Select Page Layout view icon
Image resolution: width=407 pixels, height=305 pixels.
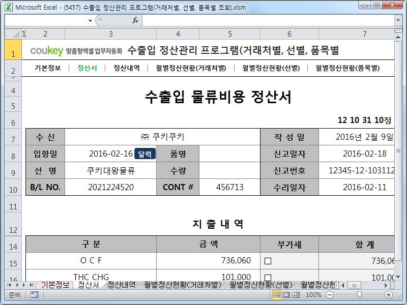click(286, 295)
